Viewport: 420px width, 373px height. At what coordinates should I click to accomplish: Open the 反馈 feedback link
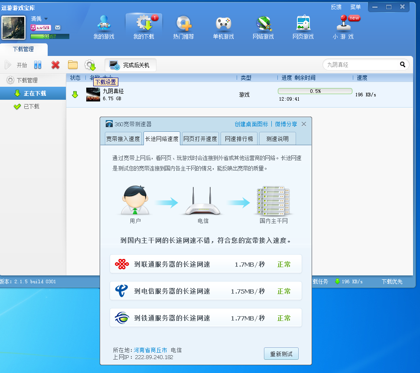(336, 7)
